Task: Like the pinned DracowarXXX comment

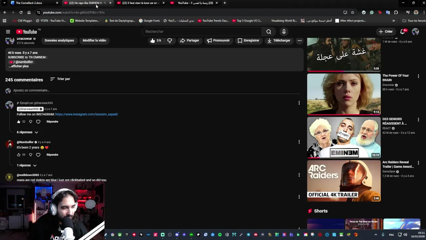Action: 19,122
